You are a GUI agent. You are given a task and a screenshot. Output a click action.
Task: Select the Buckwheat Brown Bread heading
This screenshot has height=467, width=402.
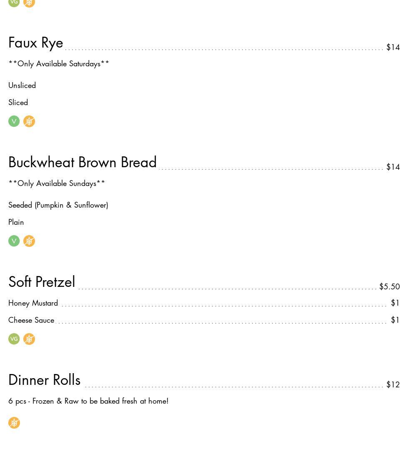[x=82, y=163]
